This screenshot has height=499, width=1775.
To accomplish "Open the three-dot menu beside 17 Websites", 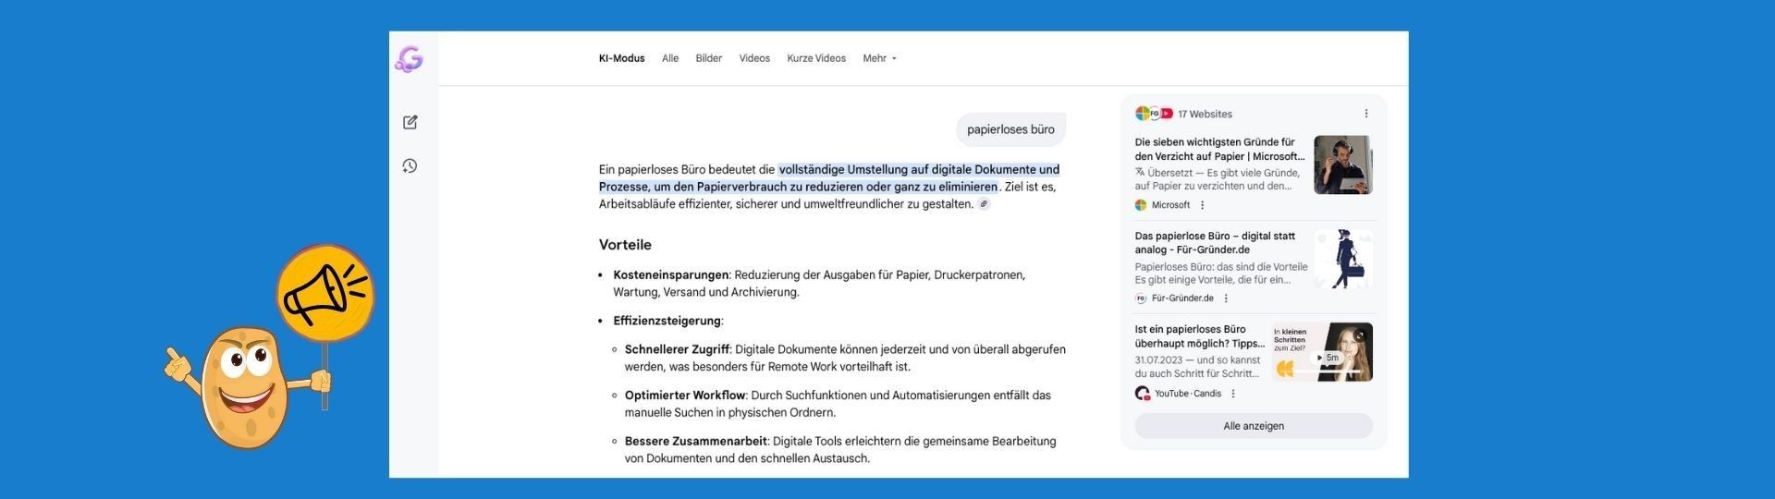I will tap(1365, 114).
